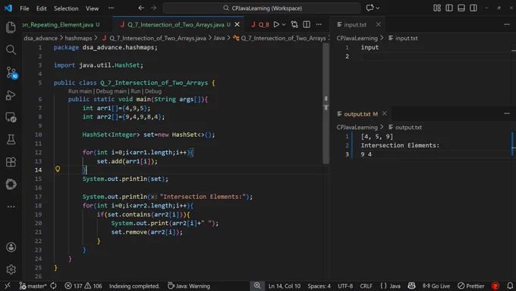
Task: Switch to the Q_8 tab
Action: (260, 25)
